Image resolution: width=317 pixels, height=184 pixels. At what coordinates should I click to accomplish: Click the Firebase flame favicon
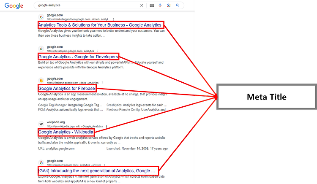pyautogui.click(x=41, y=81)
